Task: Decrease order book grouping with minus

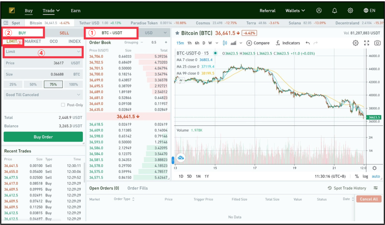Action: [x=142, y=42]
